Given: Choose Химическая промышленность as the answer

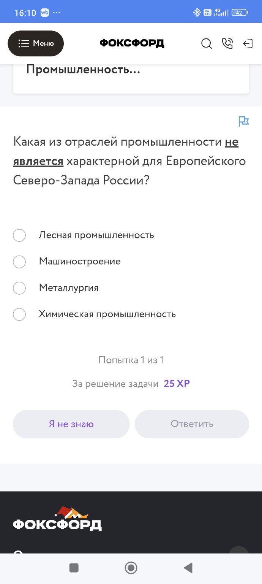Looking at the screenshot, I should 19,314.
